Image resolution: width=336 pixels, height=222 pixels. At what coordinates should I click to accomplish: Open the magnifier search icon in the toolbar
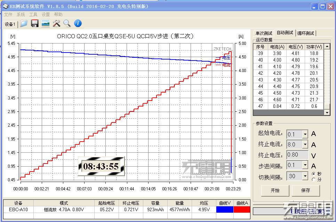(67, 23)
